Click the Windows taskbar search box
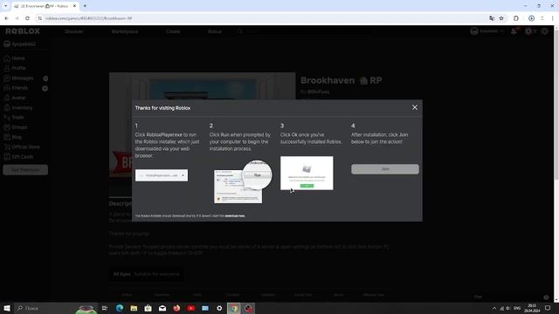The width and height of the screenshot is (559, 314). point(56,308)
